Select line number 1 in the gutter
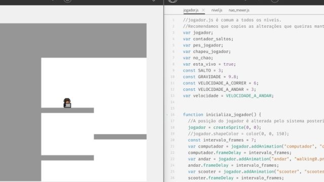This screenshot has width=324, height=182. click(173, 20)
